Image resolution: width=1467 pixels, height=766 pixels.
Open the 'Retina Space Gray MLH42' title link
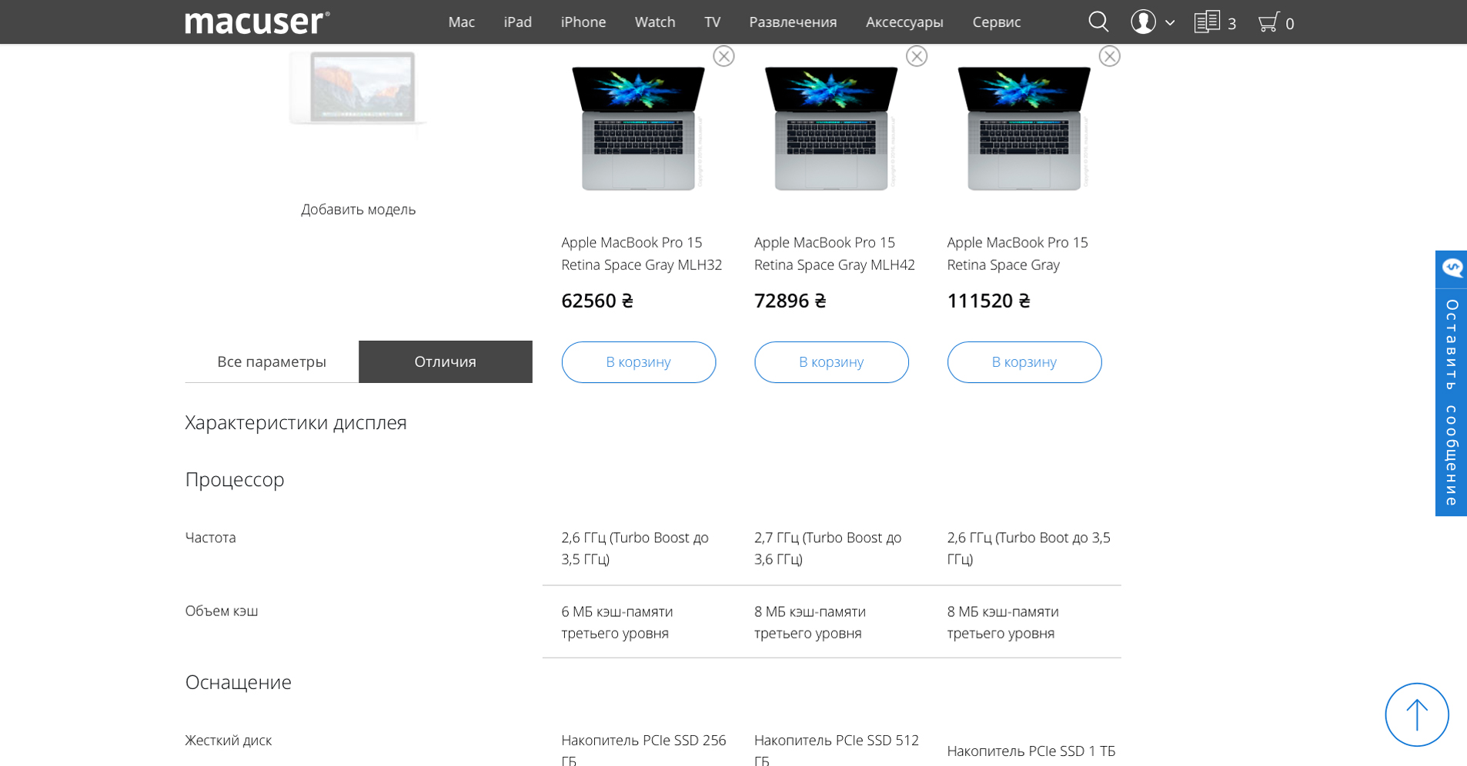834,254
